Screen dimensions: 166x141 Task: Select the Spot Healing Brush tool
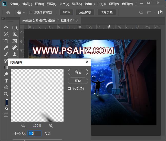pos(15,48)
